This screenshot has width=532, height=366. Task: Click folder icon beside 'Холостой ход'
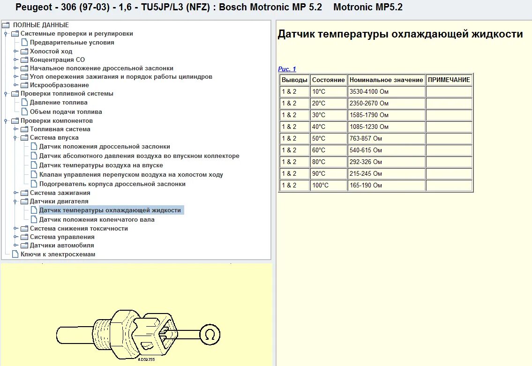click(x=24, y=51)
